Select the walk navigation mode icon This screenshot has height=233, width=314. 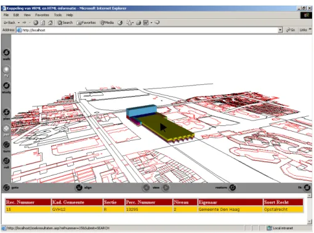coord(6,53)
